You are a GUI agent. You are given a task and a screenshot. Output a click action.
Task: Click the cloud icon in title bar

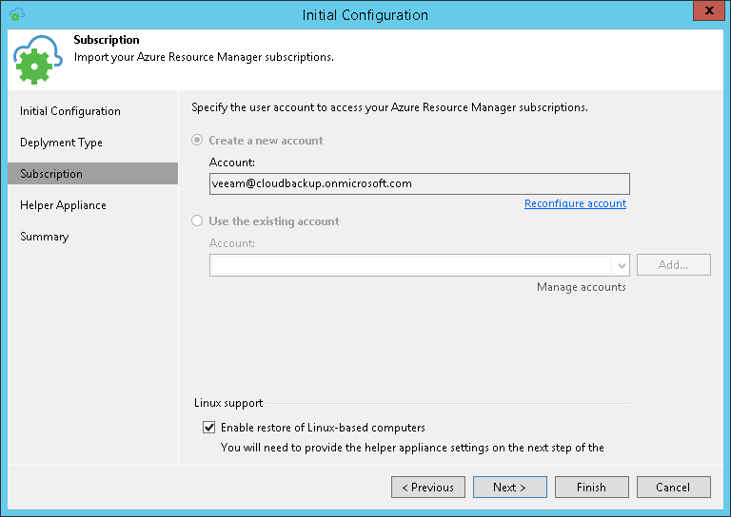coord(16,14)
